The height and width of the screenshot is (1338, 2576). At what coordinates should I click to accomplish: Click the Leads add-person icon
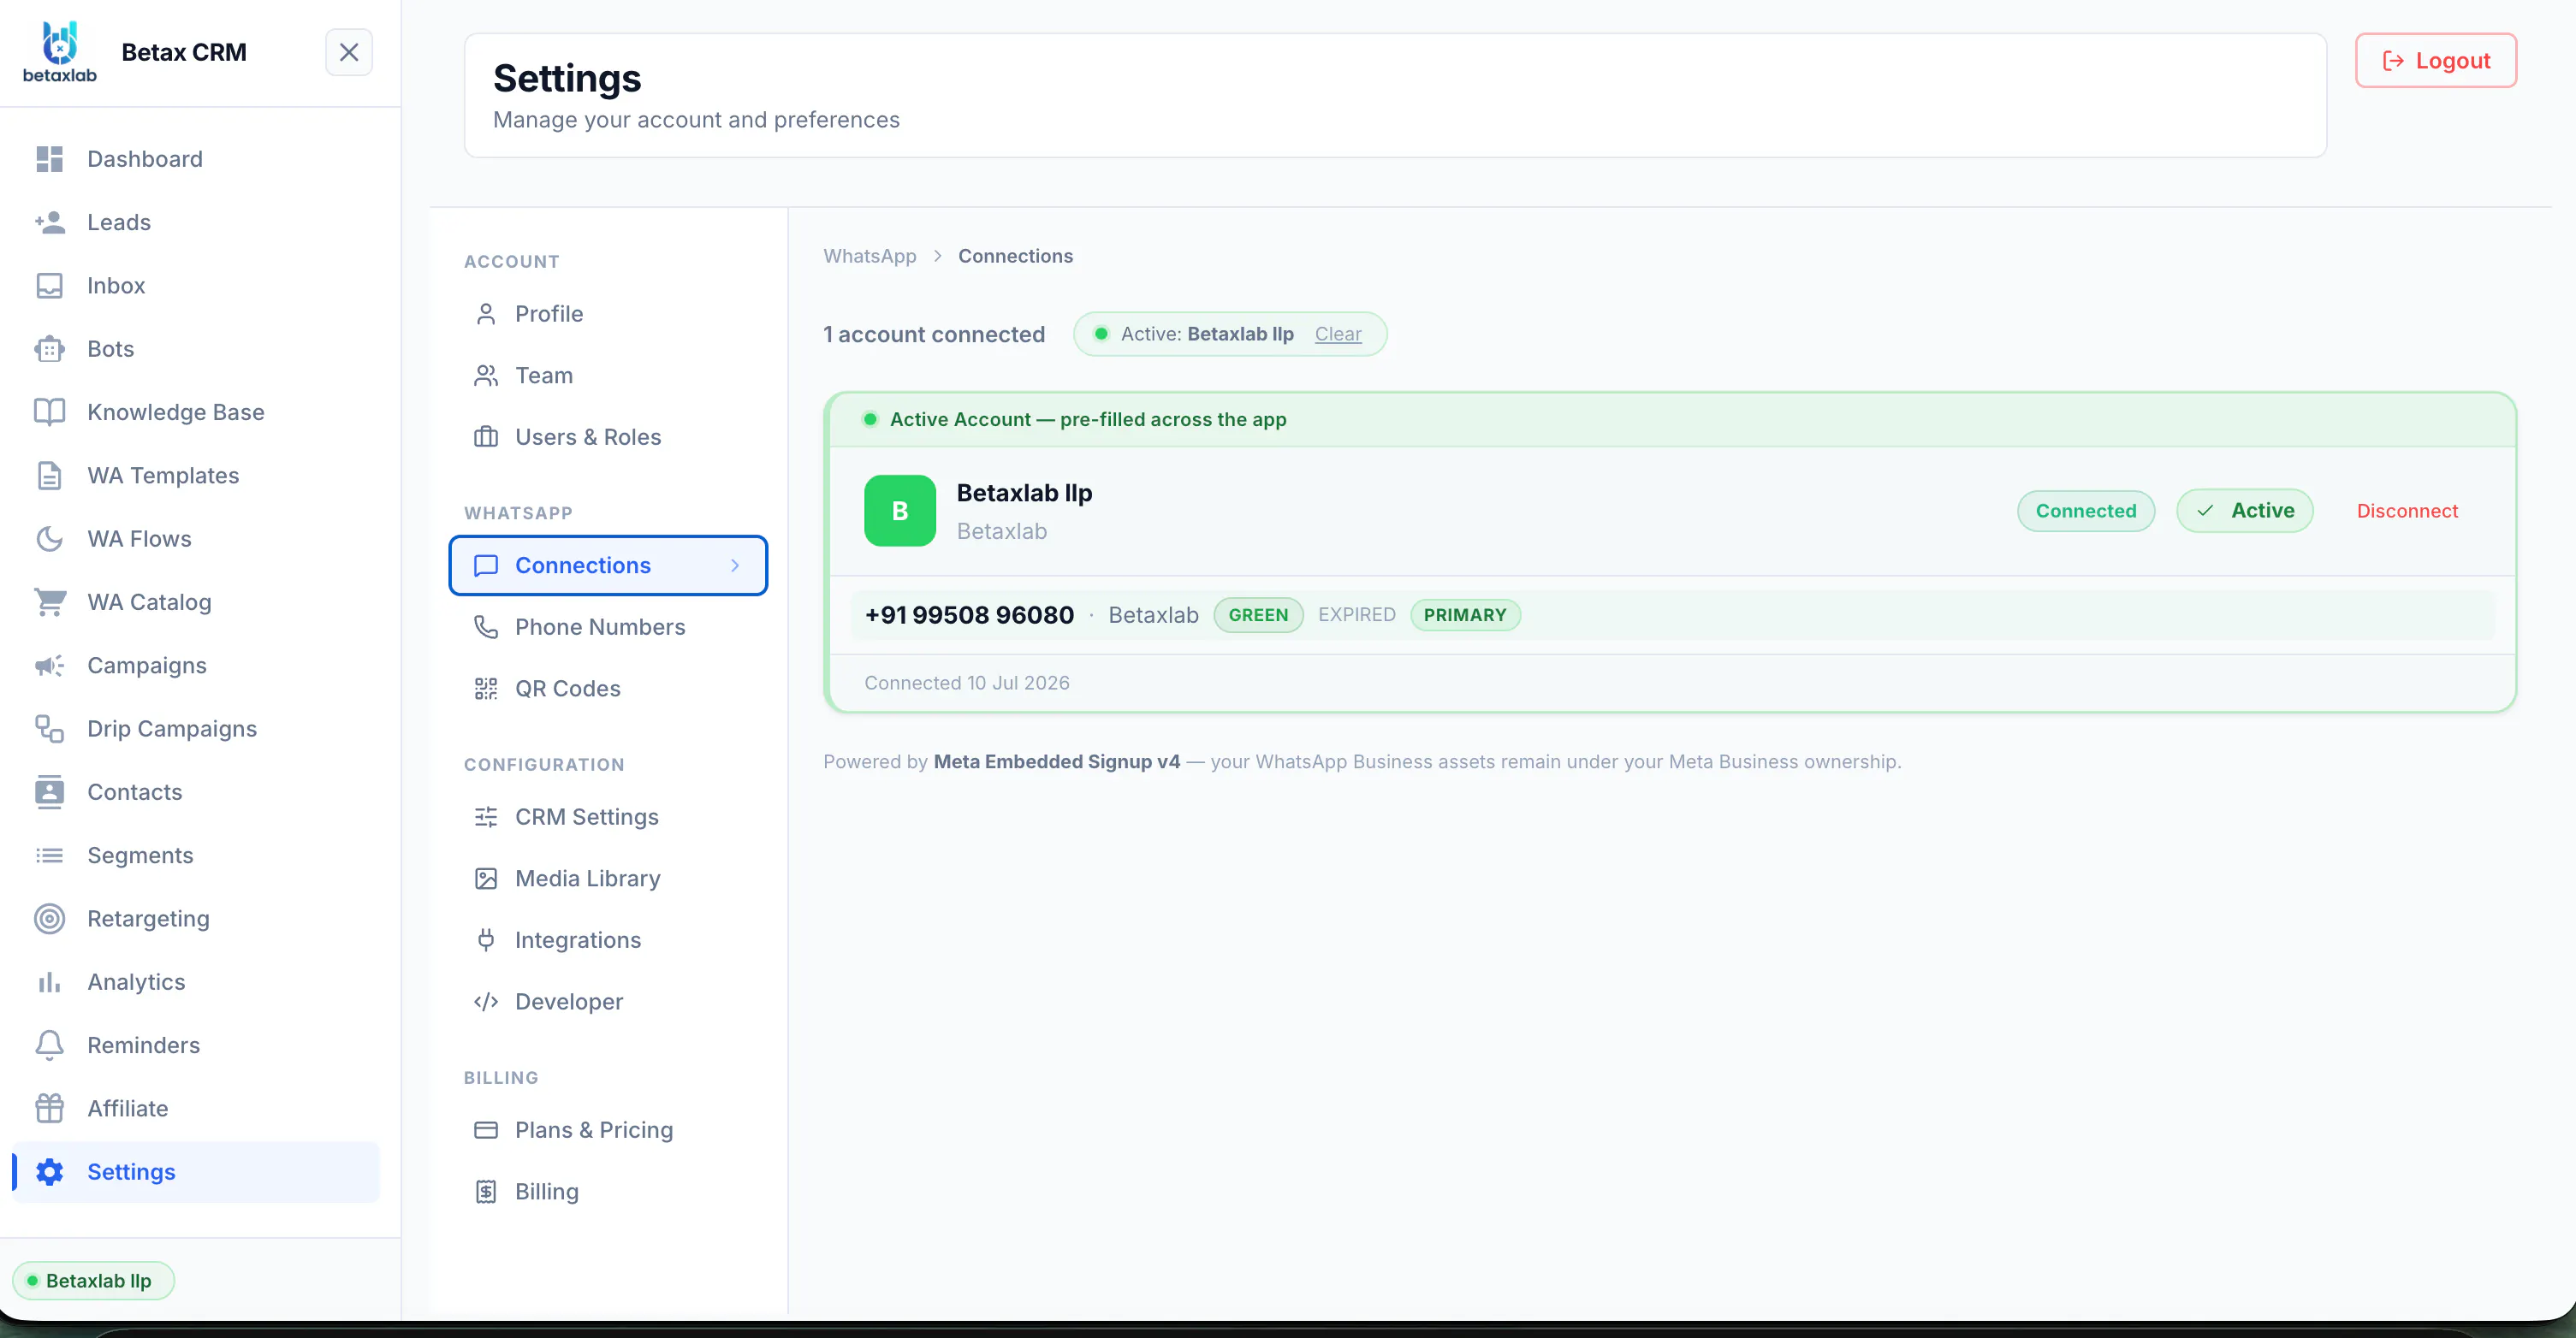click(49, 222)
